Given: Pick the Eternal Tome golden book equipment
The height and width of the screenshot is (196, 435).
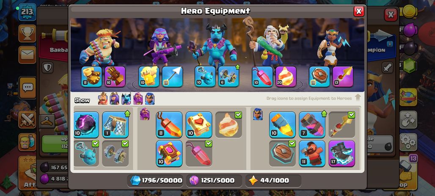Looking at the screenshot, I should 199,124.
